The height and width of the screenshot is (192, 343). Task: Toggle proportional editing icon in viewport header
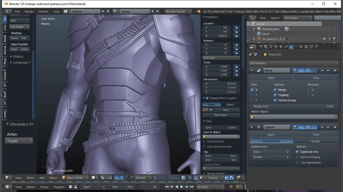tap(190, 178)
